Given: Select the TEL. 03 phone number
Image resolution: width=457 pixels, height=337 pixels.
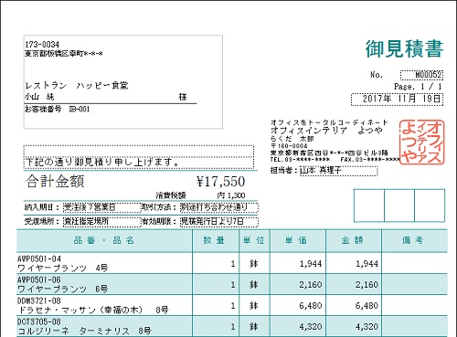Looking at the screenshot, I should point(300,160).
